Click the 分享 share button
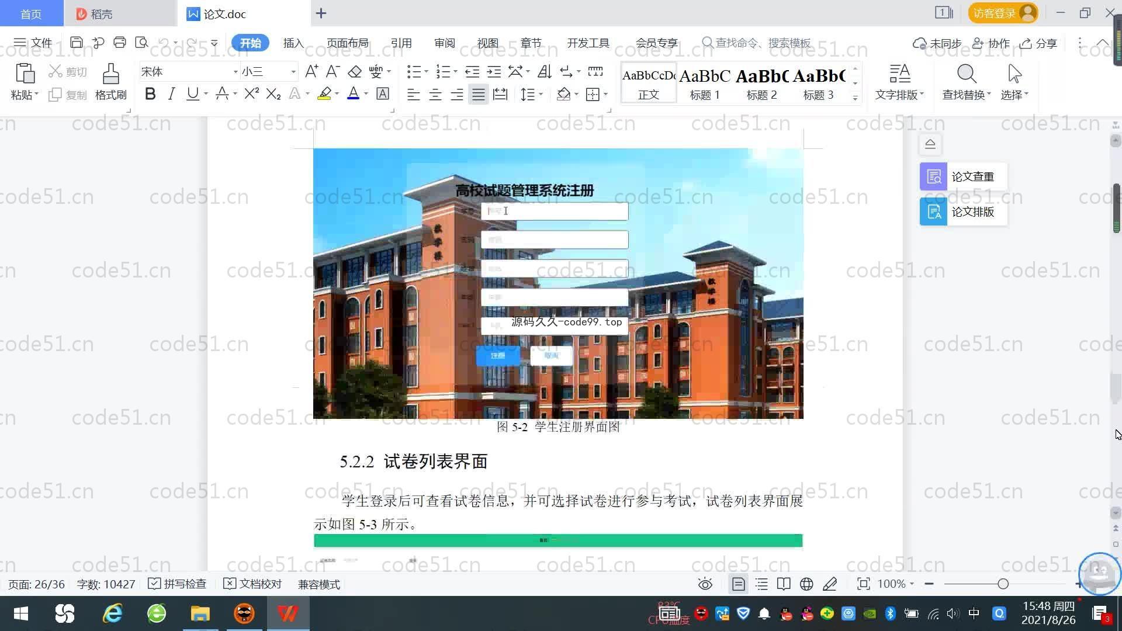The width and height of the screenshot is (1122, 631). (x=1038, y=43)
